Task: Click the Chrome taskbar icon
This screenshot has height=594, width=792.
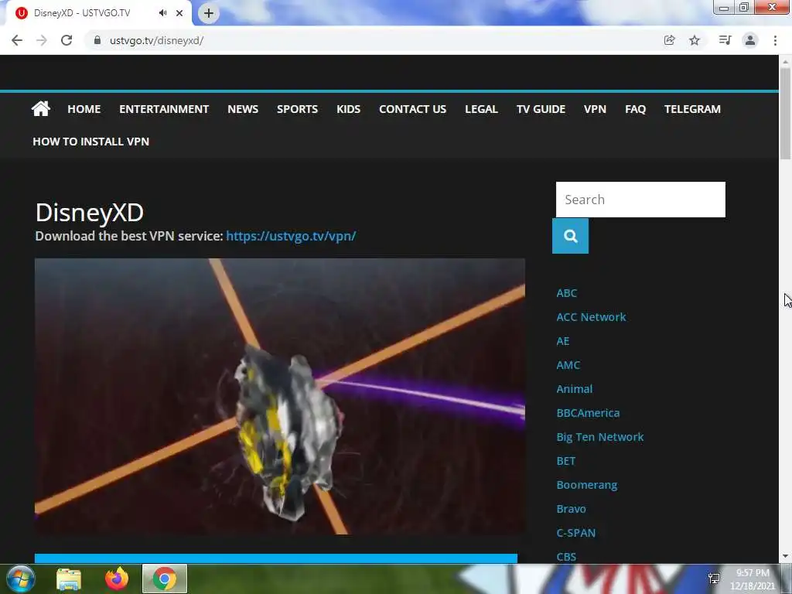Action: coord(165,579)
